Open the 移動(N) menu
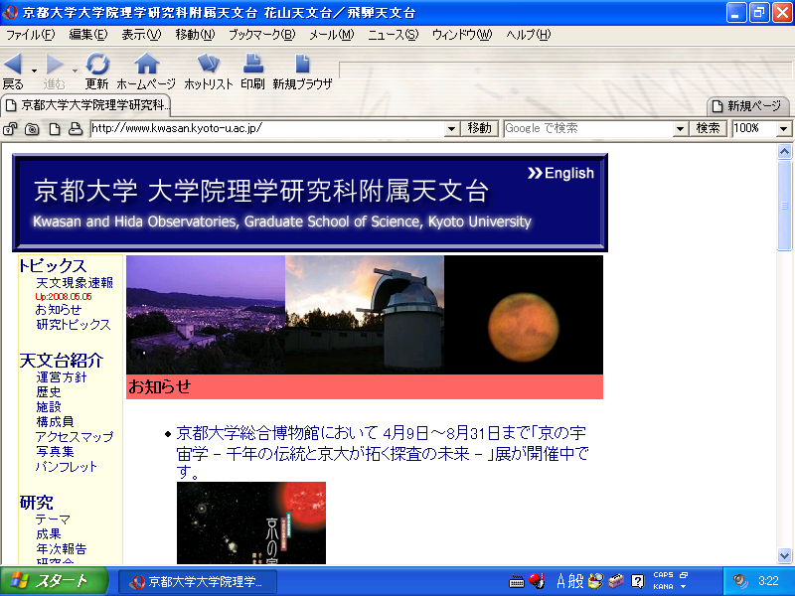Screen dimensions: 795x596 click(x=195, y=35)
